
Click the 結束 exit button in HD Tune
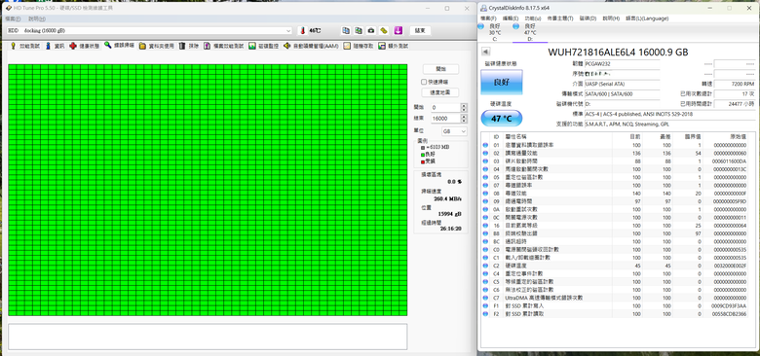420,30
